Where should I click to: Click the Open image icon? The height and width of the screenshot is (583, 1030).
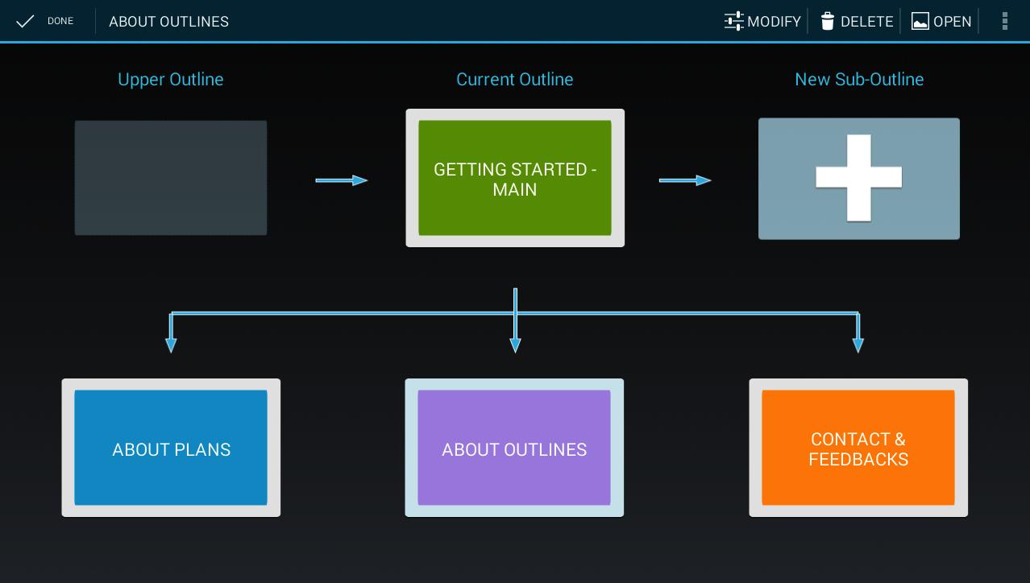[920, 21]
